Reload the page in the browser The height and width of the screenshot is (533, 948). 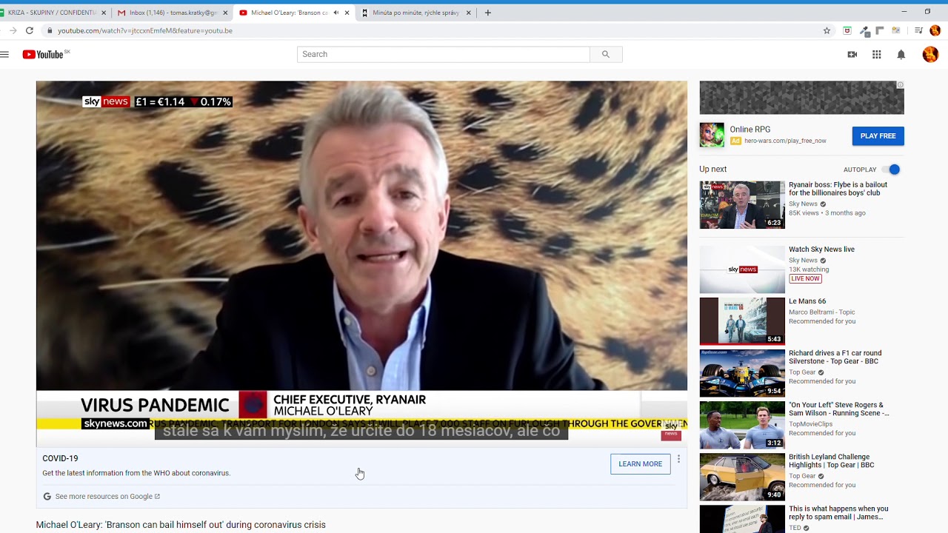[x=30, y=30]
